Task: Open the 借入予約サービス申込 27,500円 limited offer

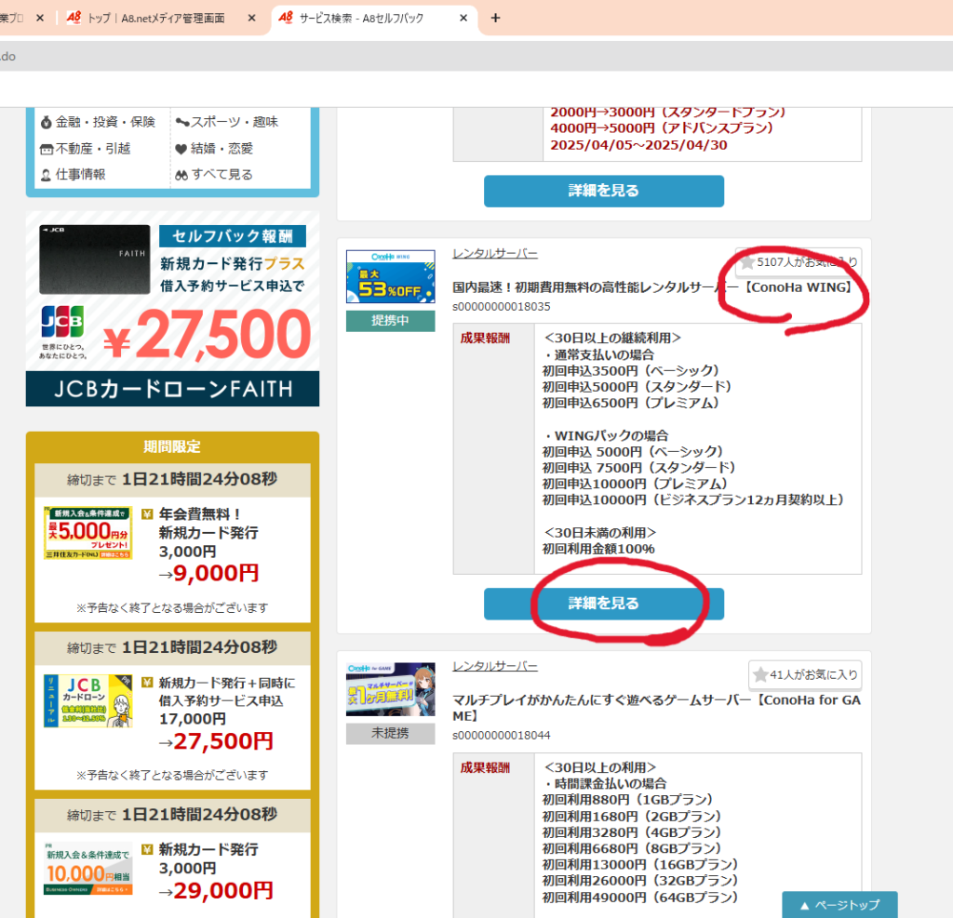Action: 172,727
